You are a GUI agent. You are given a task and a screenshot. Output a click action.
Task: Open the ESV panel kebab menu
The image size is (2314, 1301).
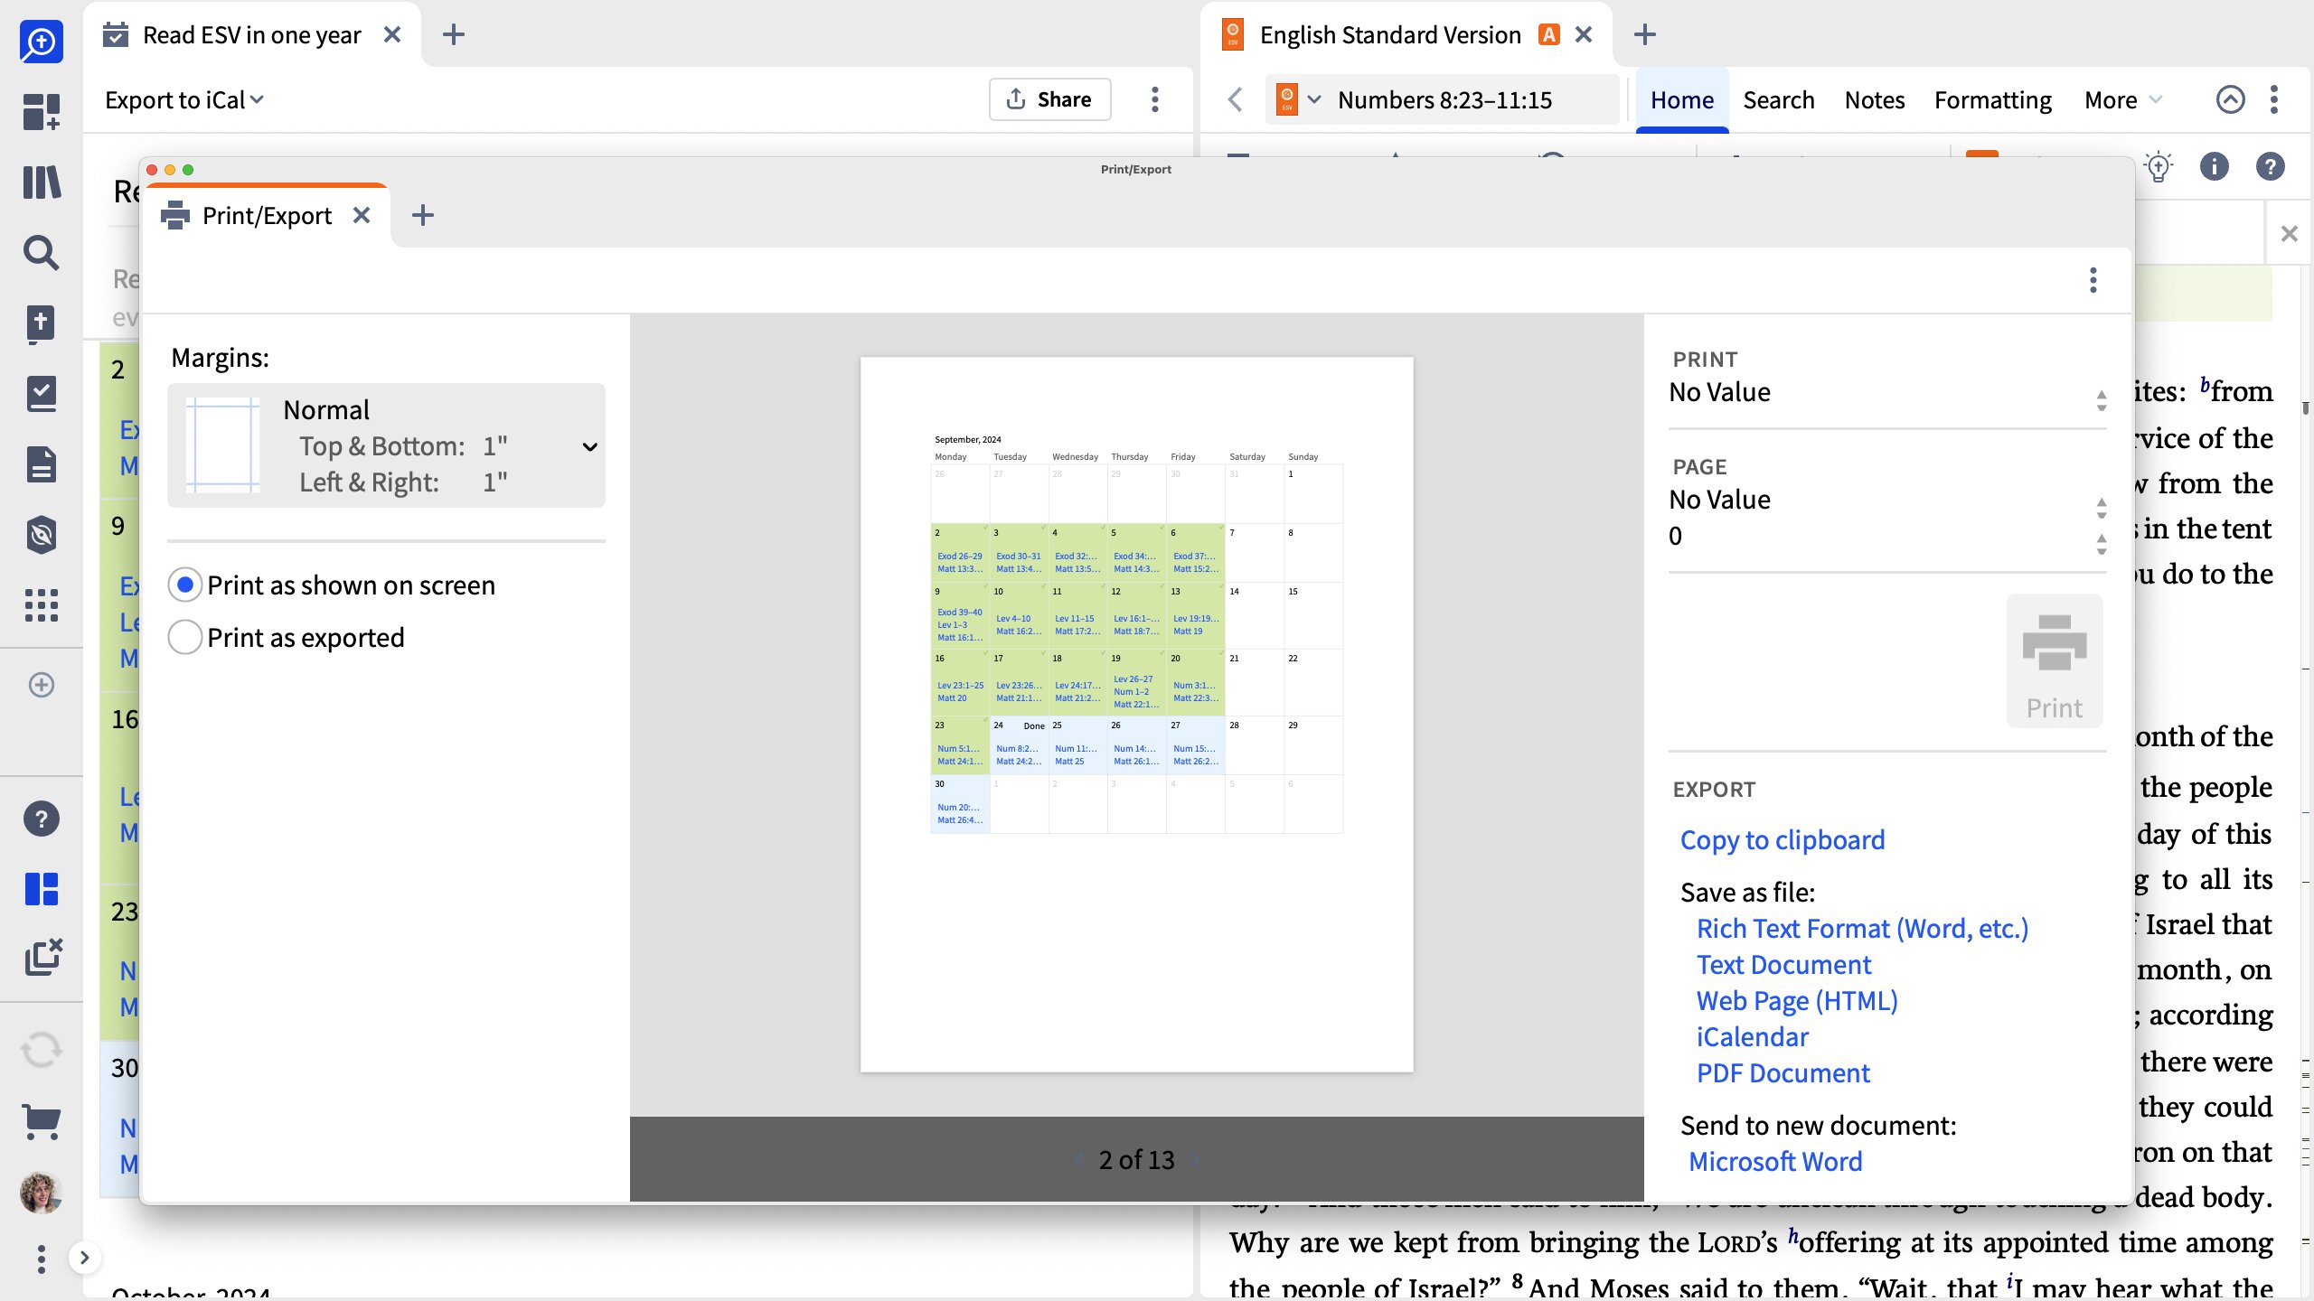pyautogui.click(x=2273, y=99)
